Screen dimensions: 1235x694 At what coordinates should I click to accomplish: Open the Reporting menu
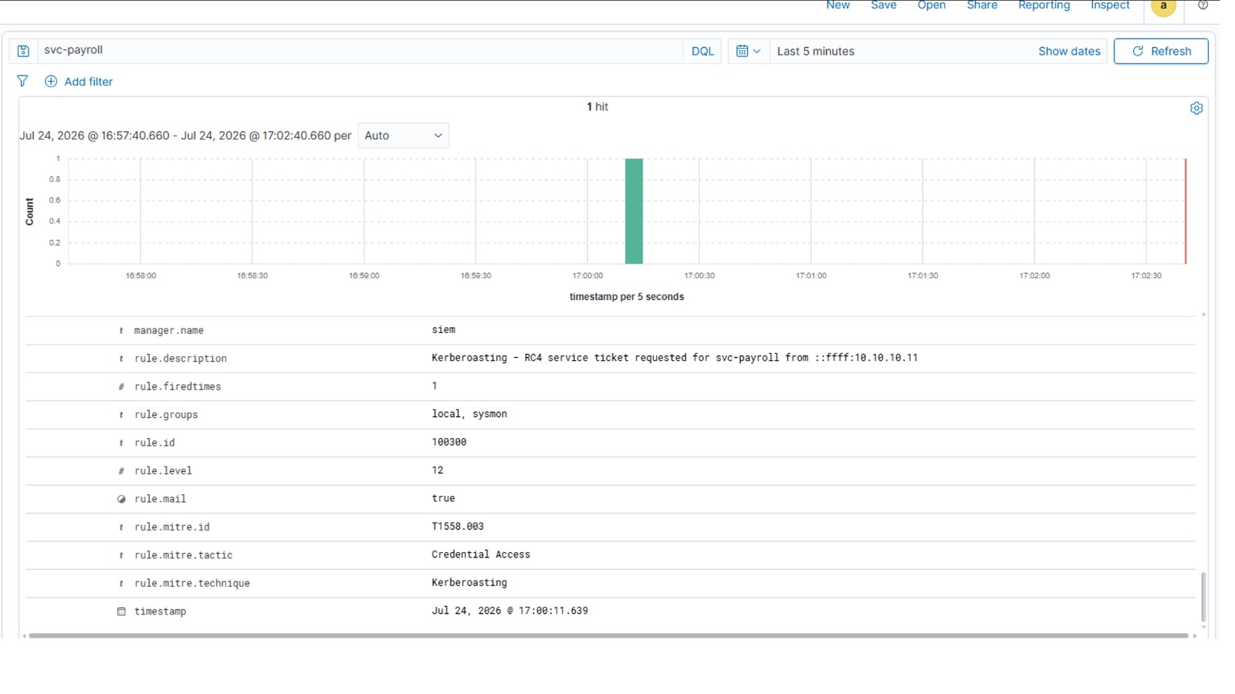pos(1044,5)
